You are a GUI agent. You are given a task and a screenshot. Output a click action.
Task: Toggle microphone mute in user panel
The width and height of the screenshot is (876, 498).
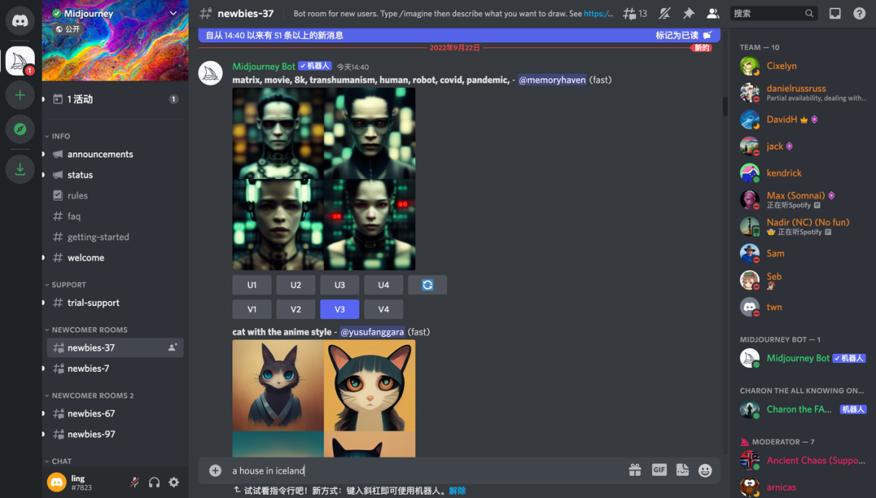click(135, 483)
